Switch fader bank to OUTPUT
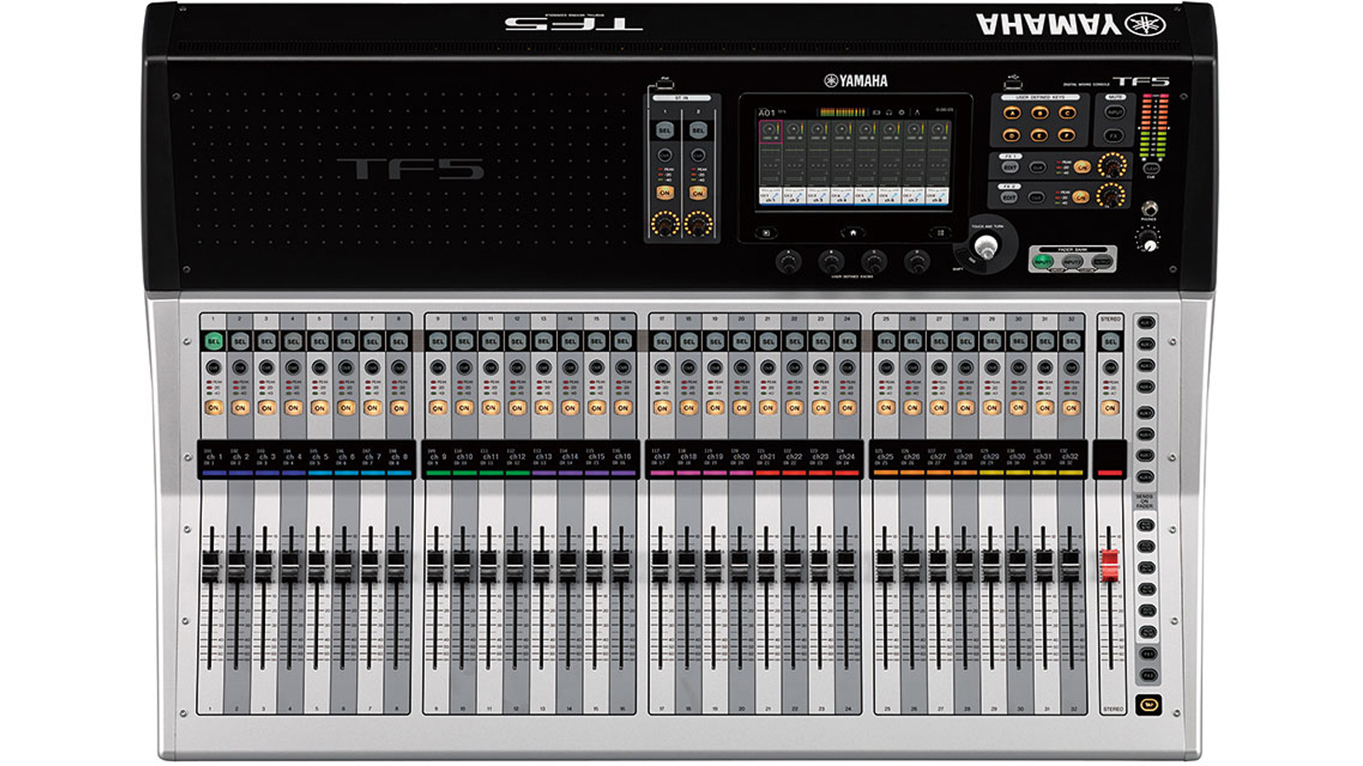 point(1102,261)
